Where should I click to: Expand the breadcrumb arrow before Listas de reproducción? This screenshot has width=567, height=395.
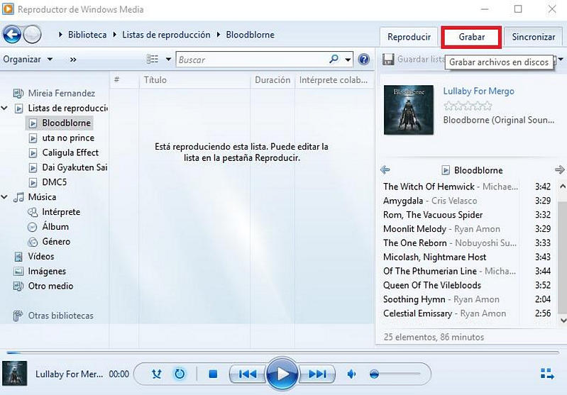115,35
